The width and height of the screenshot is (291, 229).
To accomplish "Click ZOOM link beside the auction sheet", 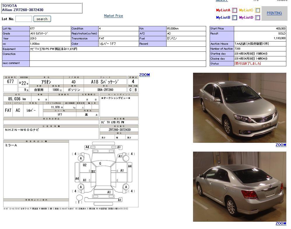I will [144, 75].
